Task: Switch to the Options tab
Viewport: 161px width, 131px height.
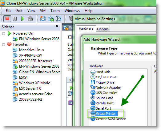Action: [103, 29]
